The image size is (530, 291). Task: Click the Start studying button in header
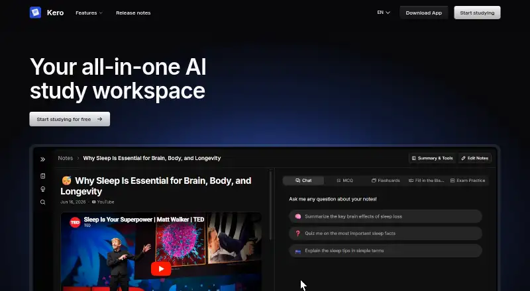pyautogui.click(x=477, y=13)
